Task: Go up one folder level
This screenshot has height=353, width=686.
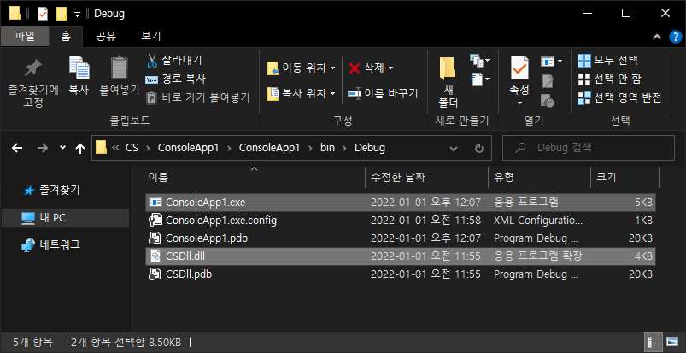Action: 80,148
